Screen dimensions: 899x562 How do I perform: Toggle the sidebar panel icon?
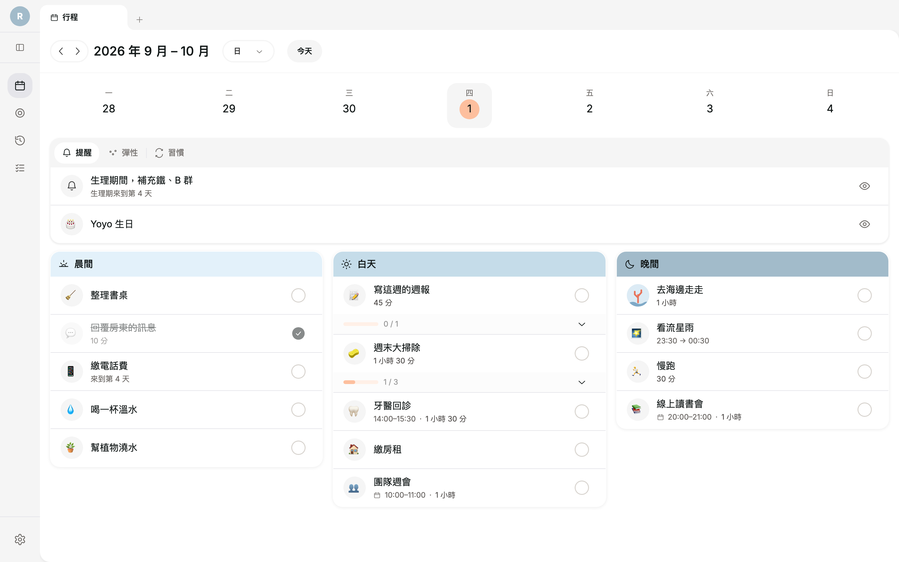pyautogui.click(x=20, y=47)
